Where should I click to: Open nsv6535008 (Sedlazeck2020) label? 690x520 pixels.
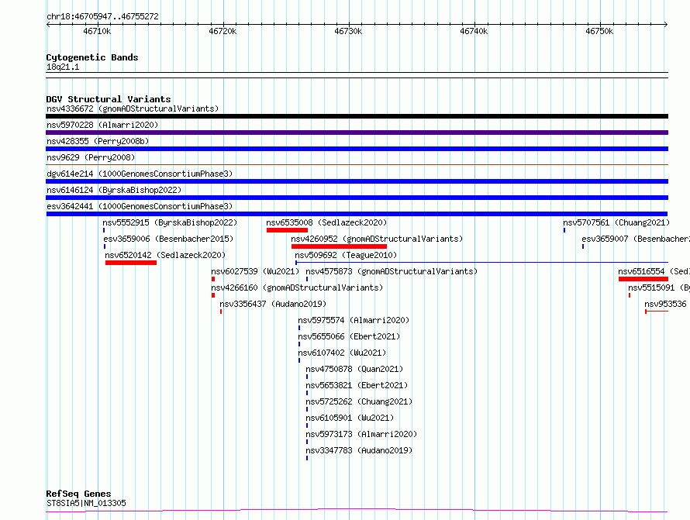[x=326, y=222]
